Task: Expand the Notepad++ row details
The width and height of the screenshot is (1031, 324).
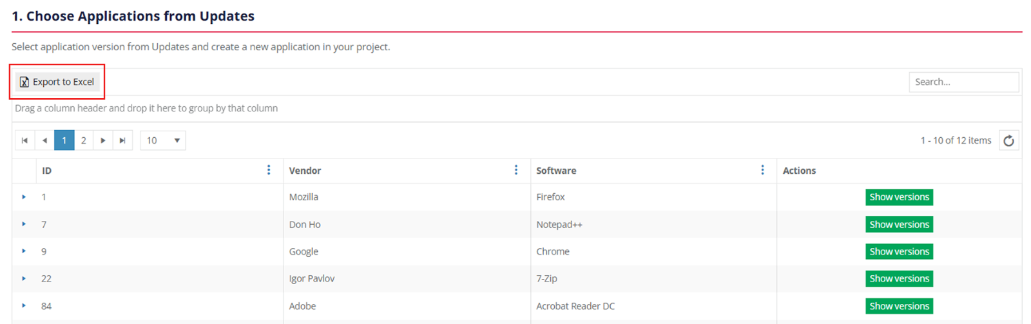Action: (24, 224)
